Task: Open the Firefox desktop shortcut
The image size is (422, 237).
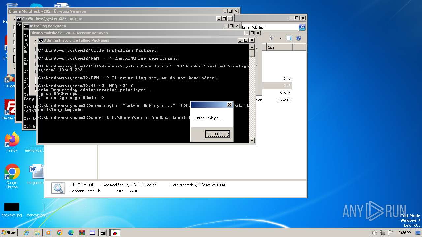Action: (12, 142)
